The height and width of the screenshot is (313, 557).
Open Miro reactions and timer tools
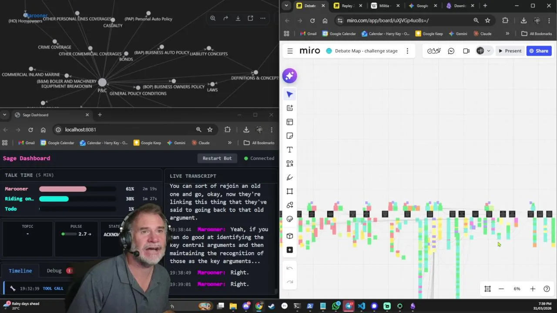pos(434,51)
